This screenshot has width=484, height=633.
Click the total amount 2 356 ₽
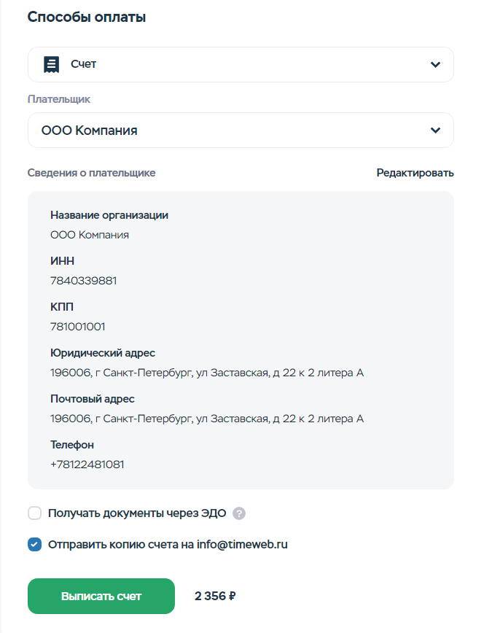point(215,597)
